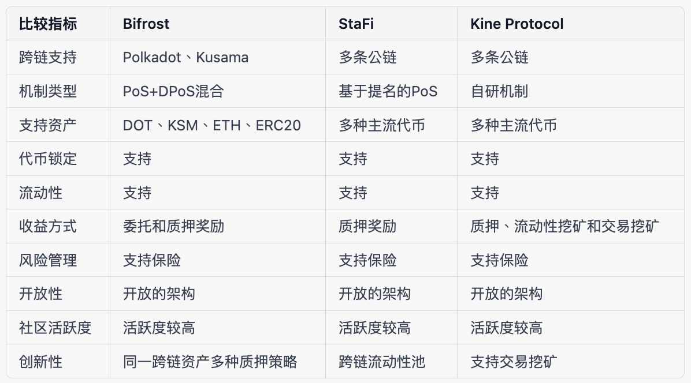This screenshot has width=691, height=383.
Task: Select the 跨链流动性池 cell
Action: coord(382,362)
